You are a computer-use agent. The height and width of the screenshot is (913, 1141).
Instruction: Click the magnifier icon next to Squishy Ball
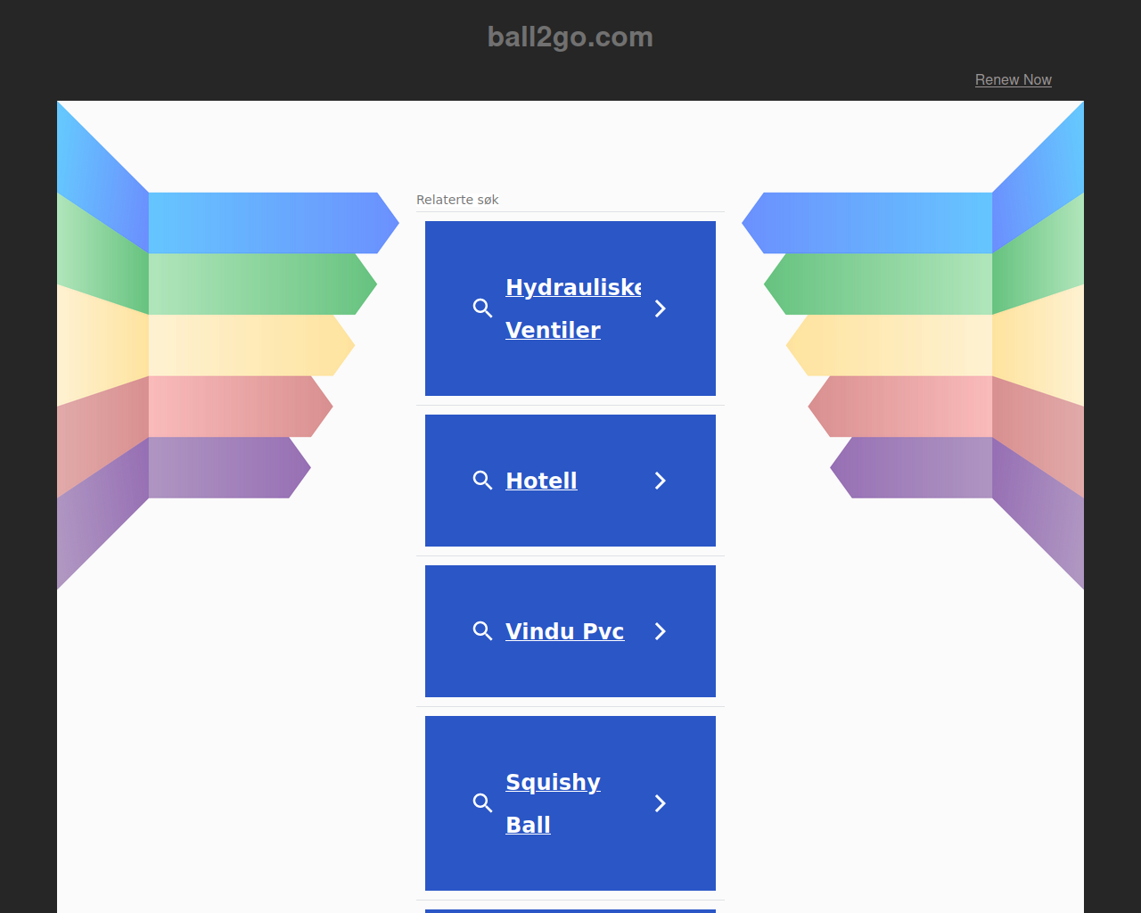(482, 803)
